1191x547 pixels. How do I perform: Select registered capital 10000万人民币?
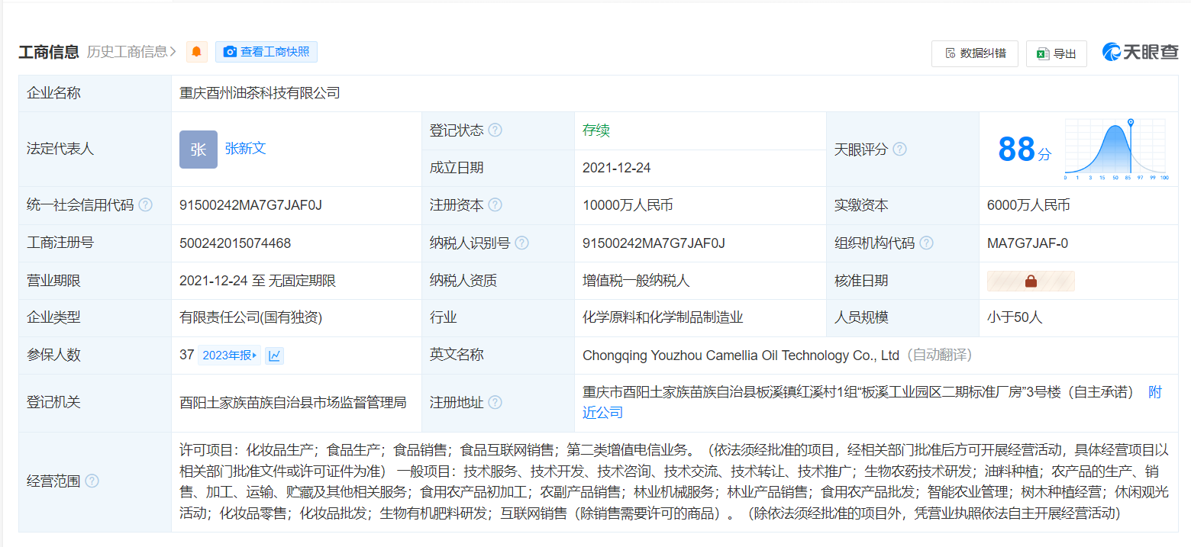[x=628, y=205]
